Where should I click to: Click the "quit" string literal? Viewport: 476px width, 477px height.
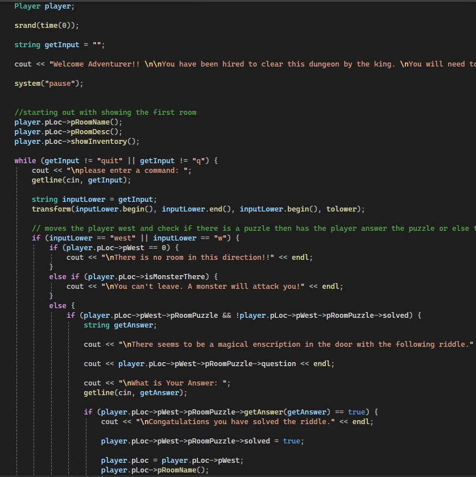click(x=110, y=161)
